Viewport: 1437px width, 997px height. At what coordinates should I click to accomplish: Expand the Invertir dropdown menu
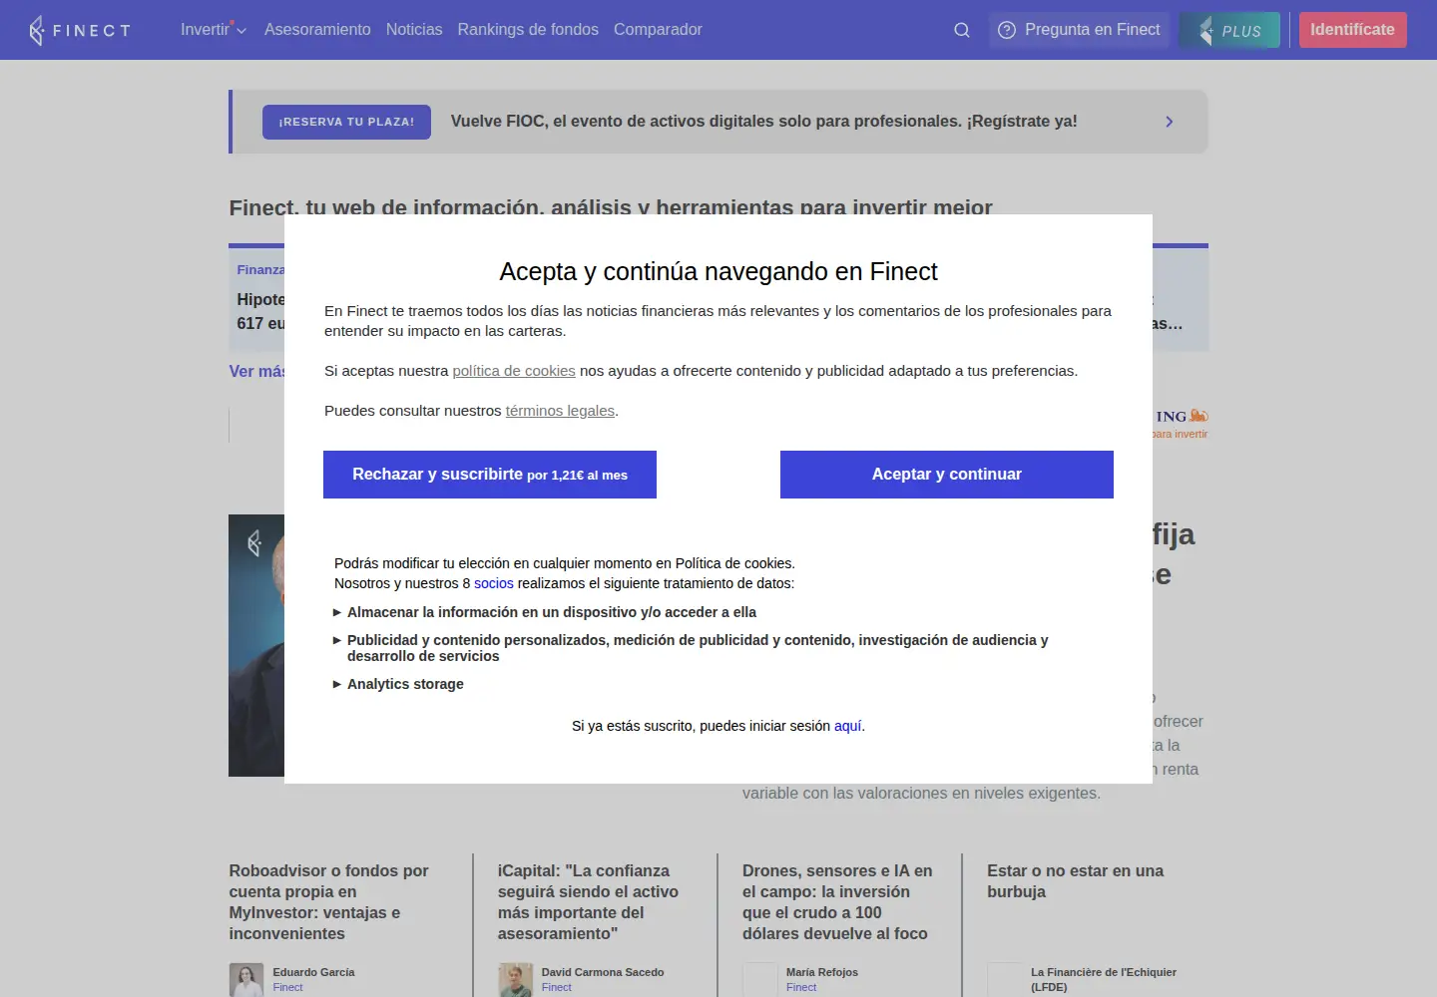click(x=213, y=30)
